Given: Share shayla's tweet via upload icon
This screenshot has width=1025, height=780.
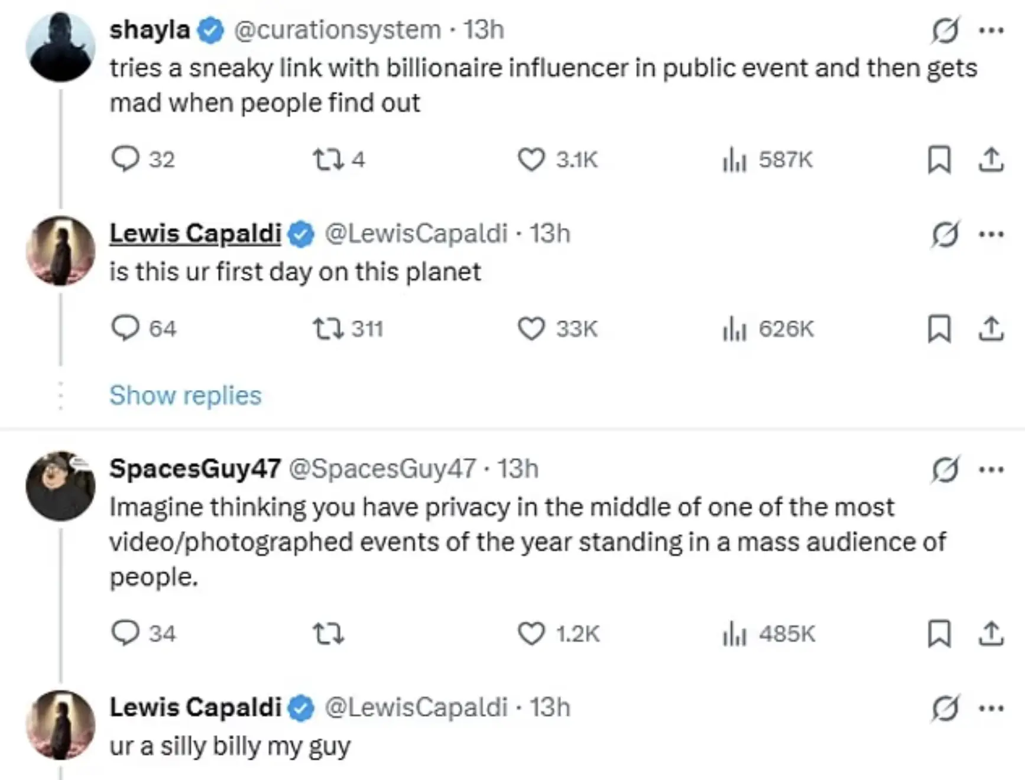Looking at the screenshot, I should click(991, 160).
